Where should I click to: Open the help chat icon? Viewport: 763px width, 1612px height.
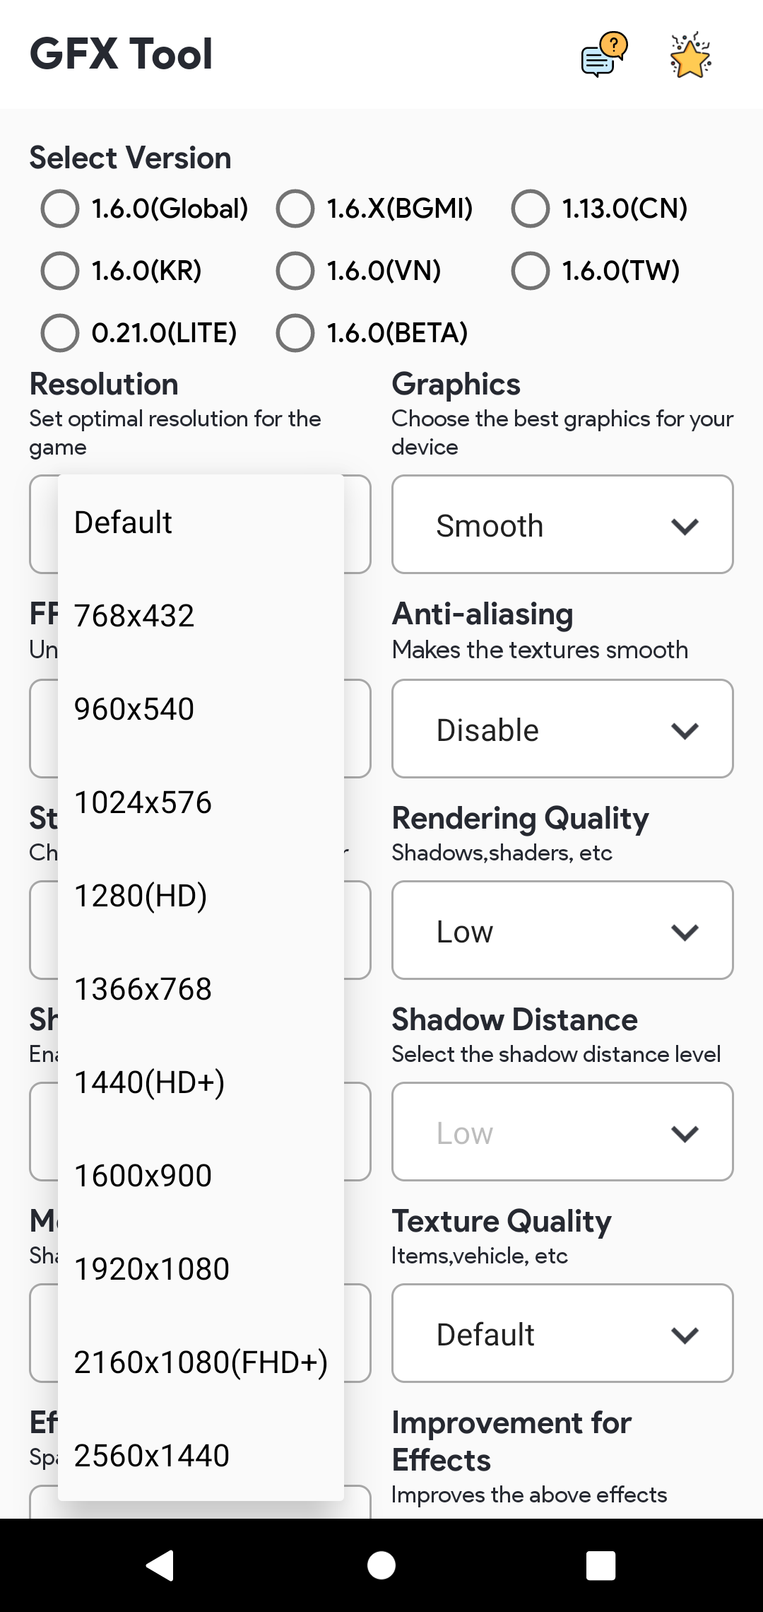coord(604,55)
